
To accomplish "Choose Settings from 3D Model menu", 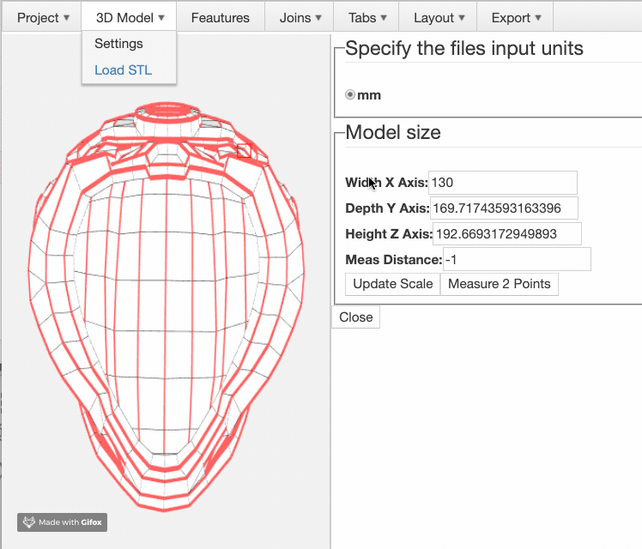I will (x=118, y=44).
